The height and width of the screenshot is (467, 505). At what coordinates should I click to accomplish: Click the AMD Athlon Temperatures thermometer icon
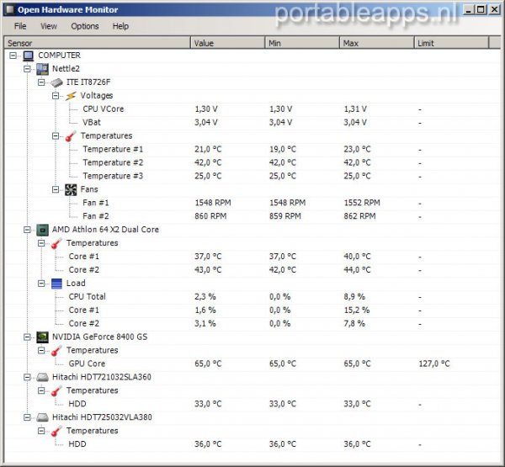click(56, 243)
